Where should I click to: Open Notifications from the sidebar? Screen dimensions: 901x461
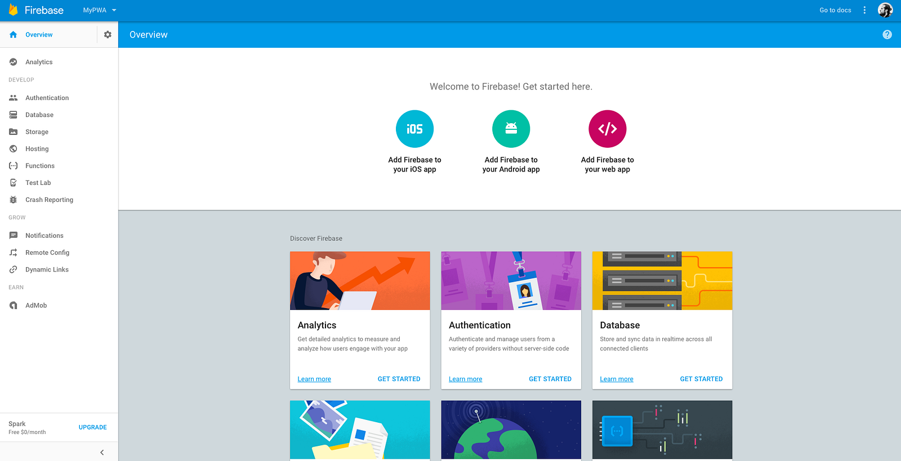44,236
